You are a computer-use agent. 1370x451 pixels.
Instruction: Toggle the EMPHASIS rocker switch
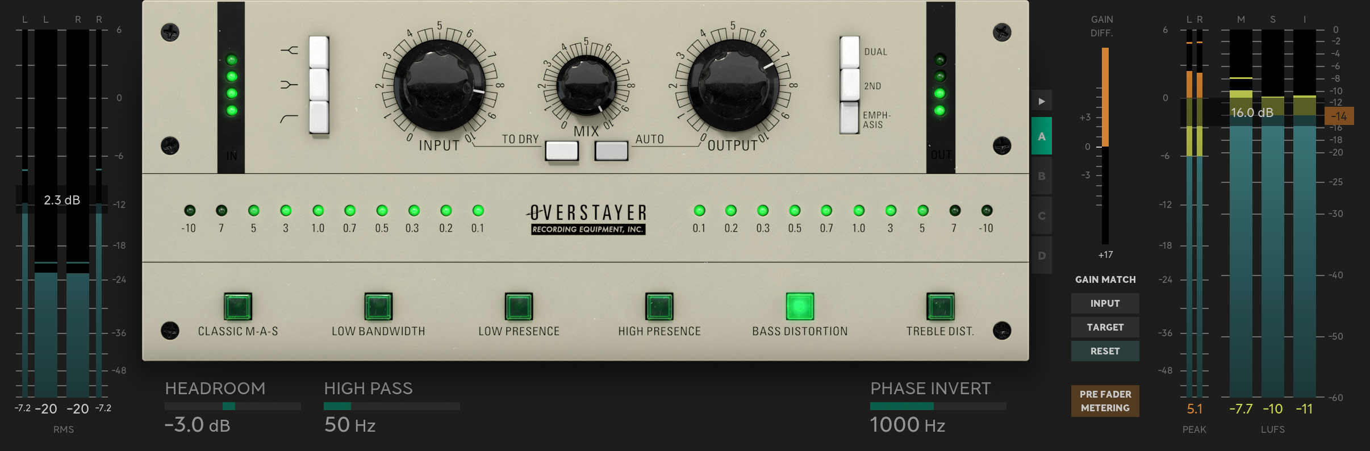coord(850,118)
